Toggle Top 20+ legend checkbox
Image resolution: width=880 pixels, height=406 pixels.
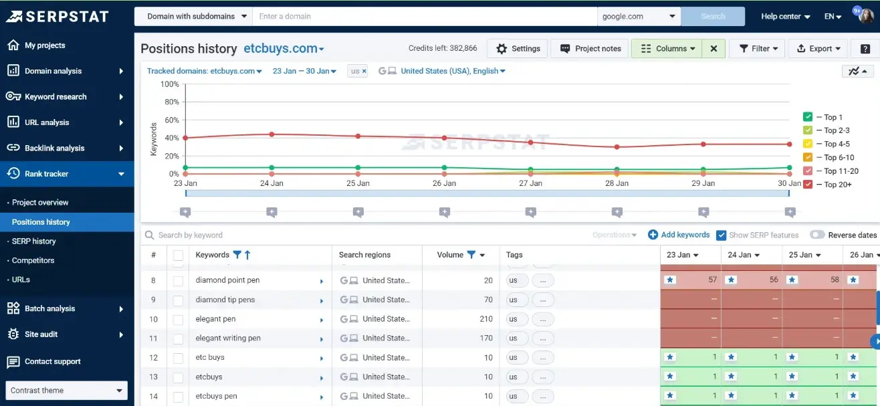click(x=808, y=185)
